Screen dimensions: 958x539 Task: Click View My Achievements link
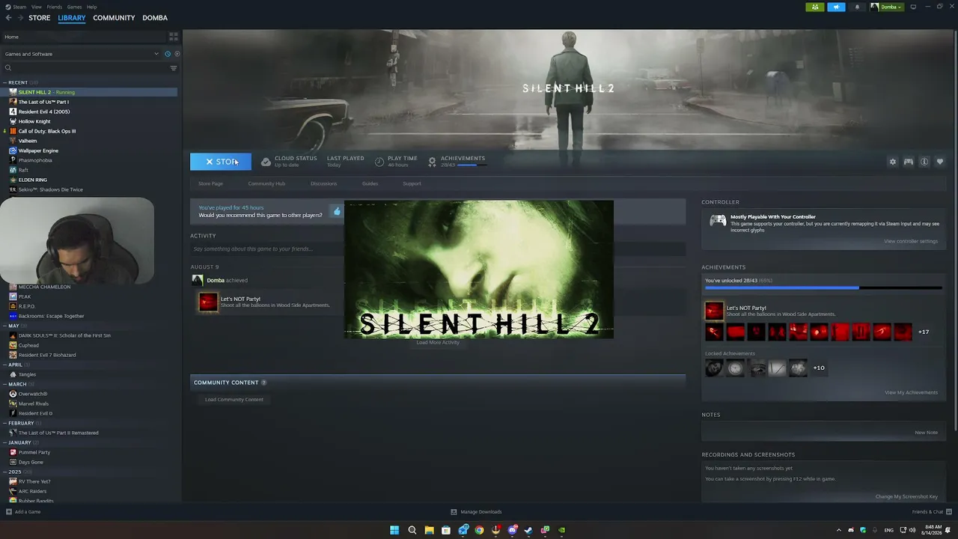(911, 392)
